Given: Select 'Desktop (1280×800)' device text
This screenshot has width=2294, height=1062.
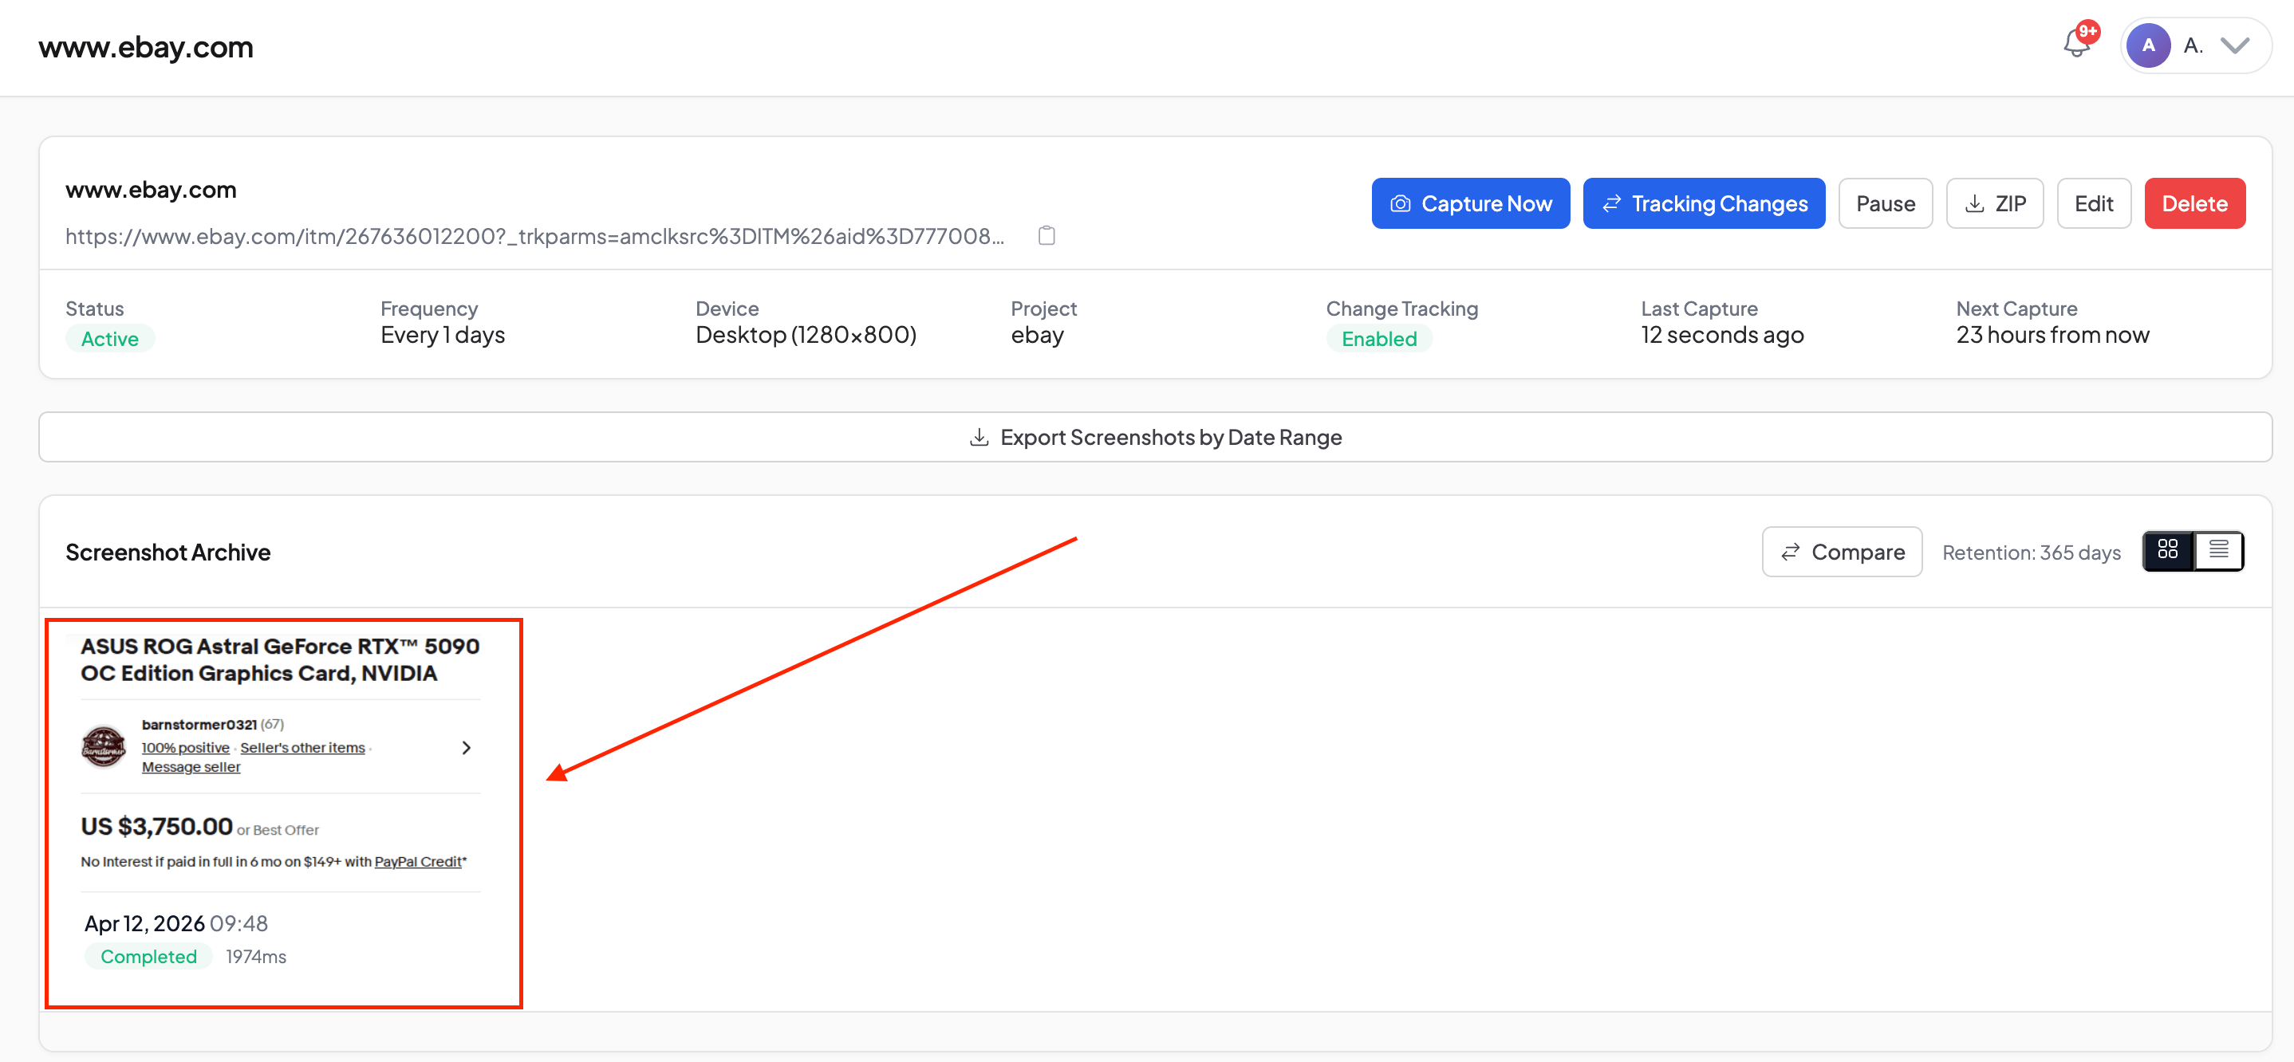Looking at the screenshot, I should [x=806, y=335].
